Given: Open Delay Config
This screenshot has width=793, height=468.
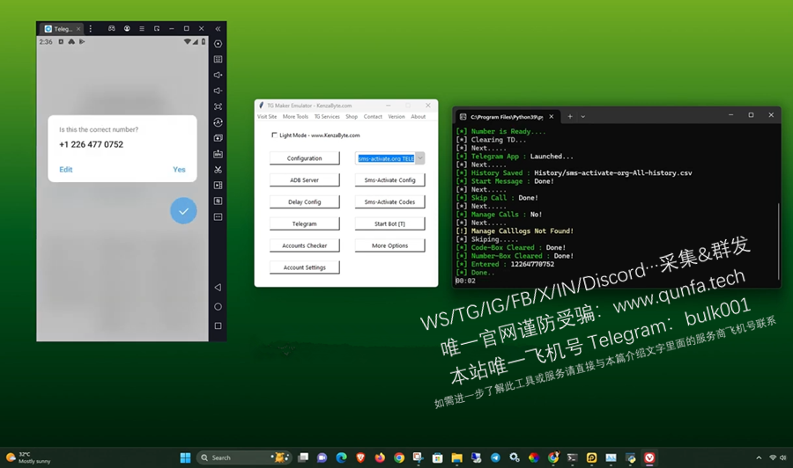Looking at the screenshot, I should [x=305, y=202].
